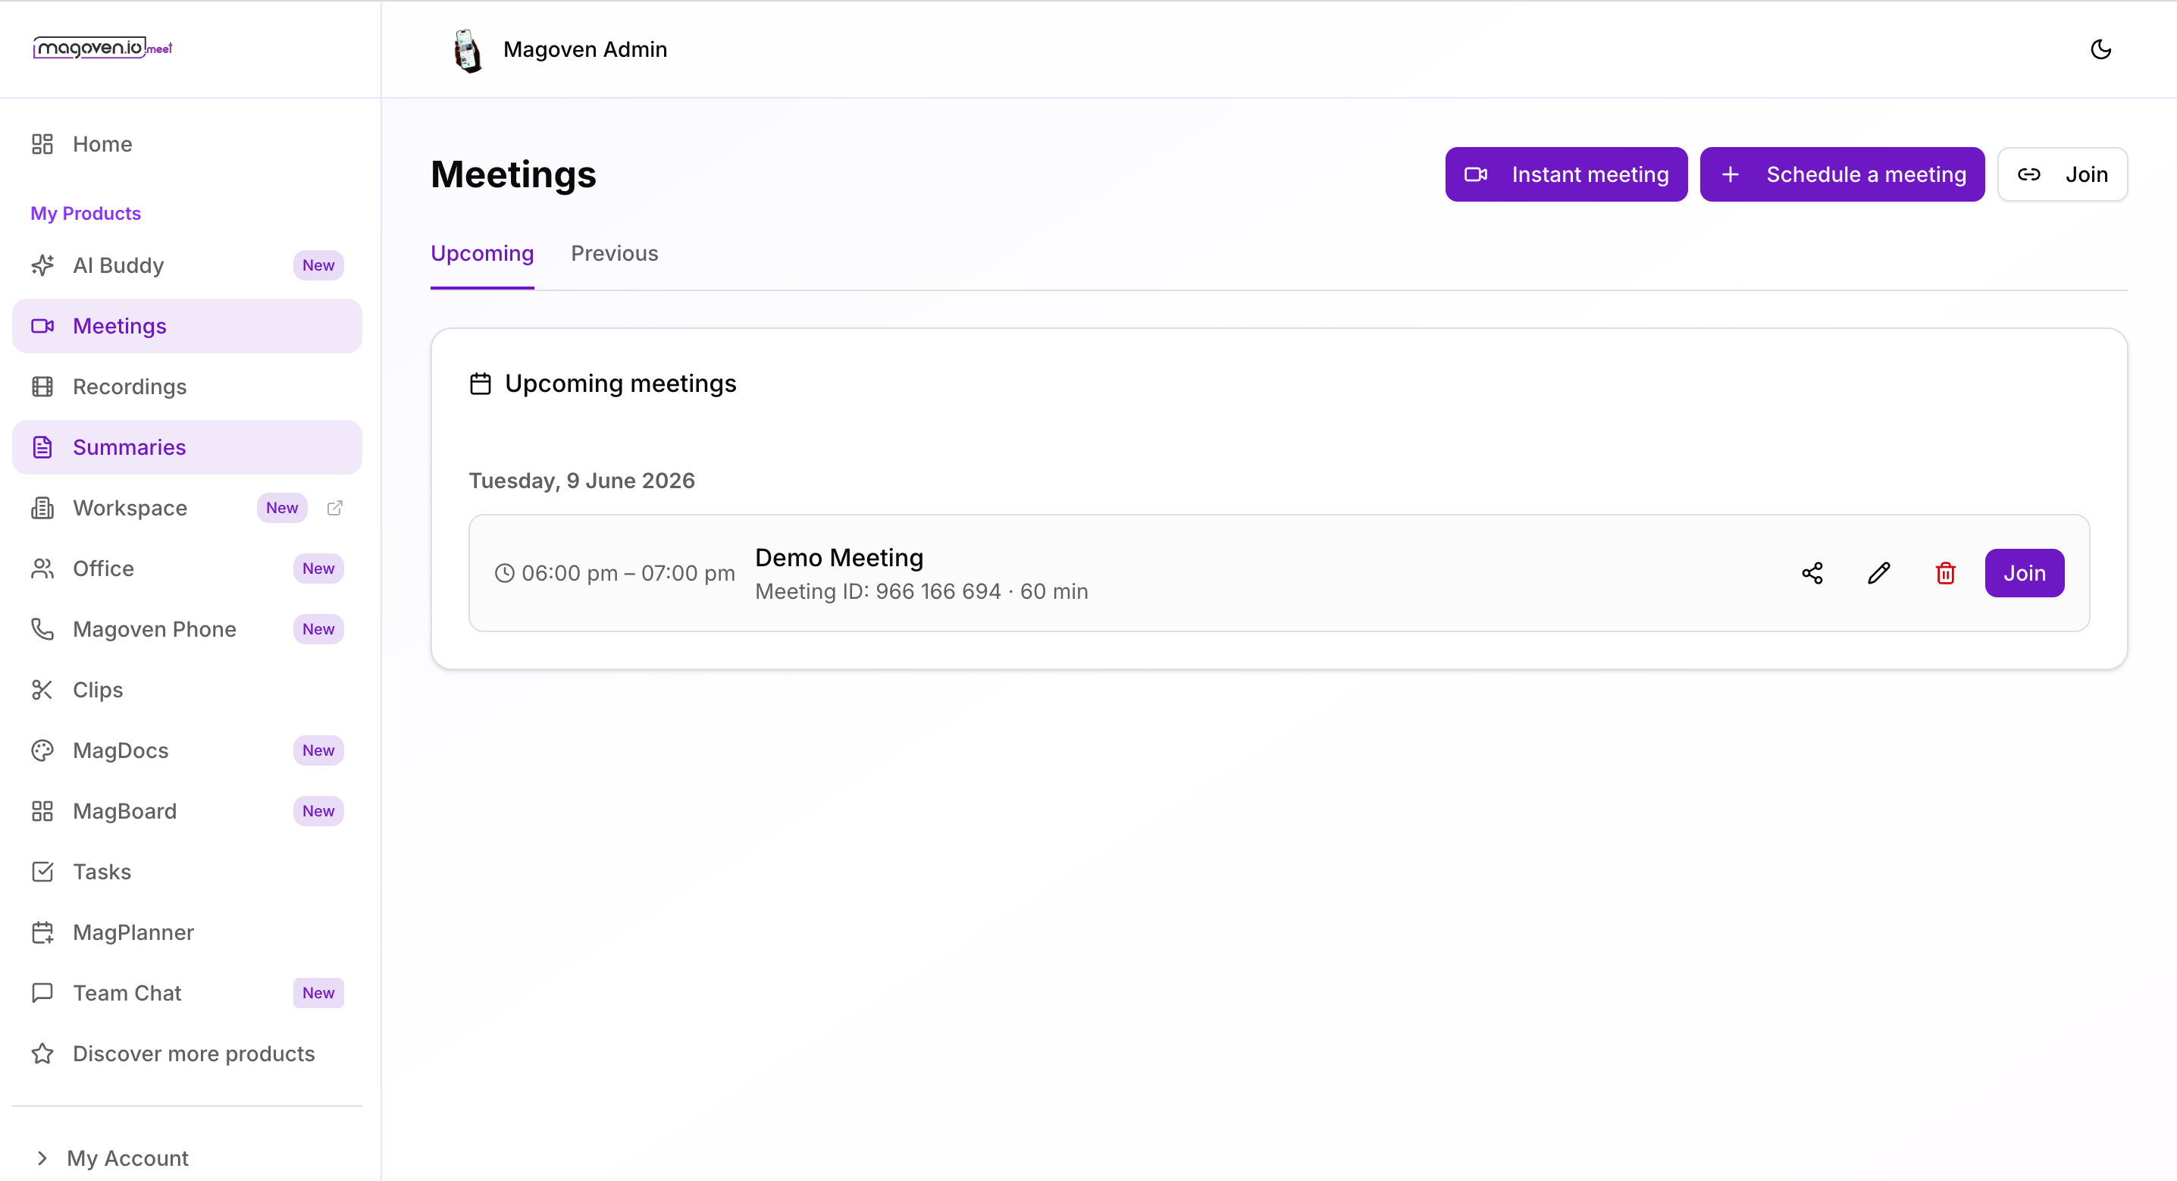This screenshot has width=2177, height=1181.
Task: Click the My Products heading
Action: coord(86,213)
